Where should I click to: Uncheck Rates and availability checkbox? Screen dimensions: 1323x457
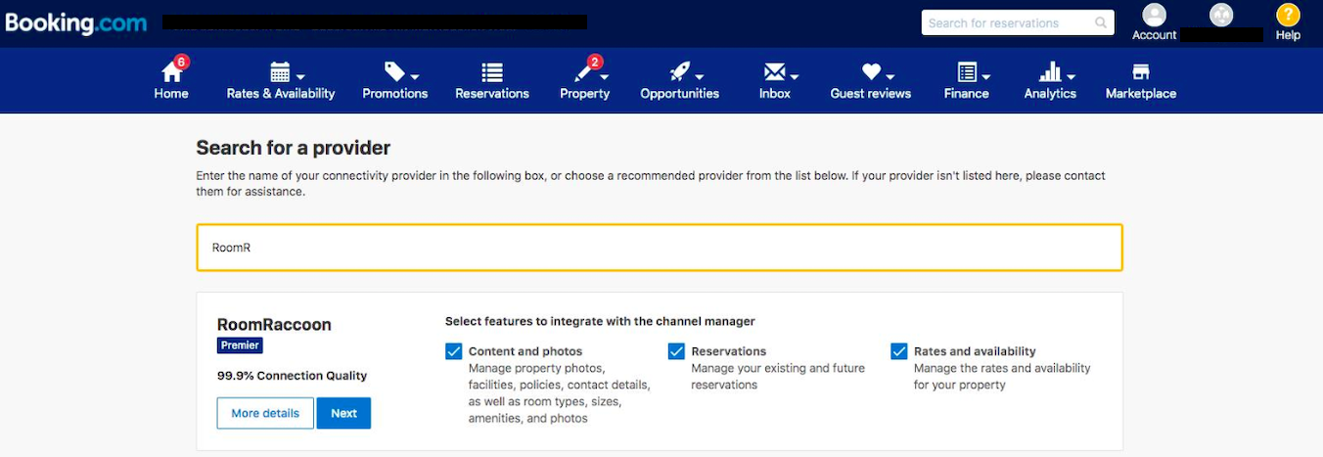click(899, 351)
